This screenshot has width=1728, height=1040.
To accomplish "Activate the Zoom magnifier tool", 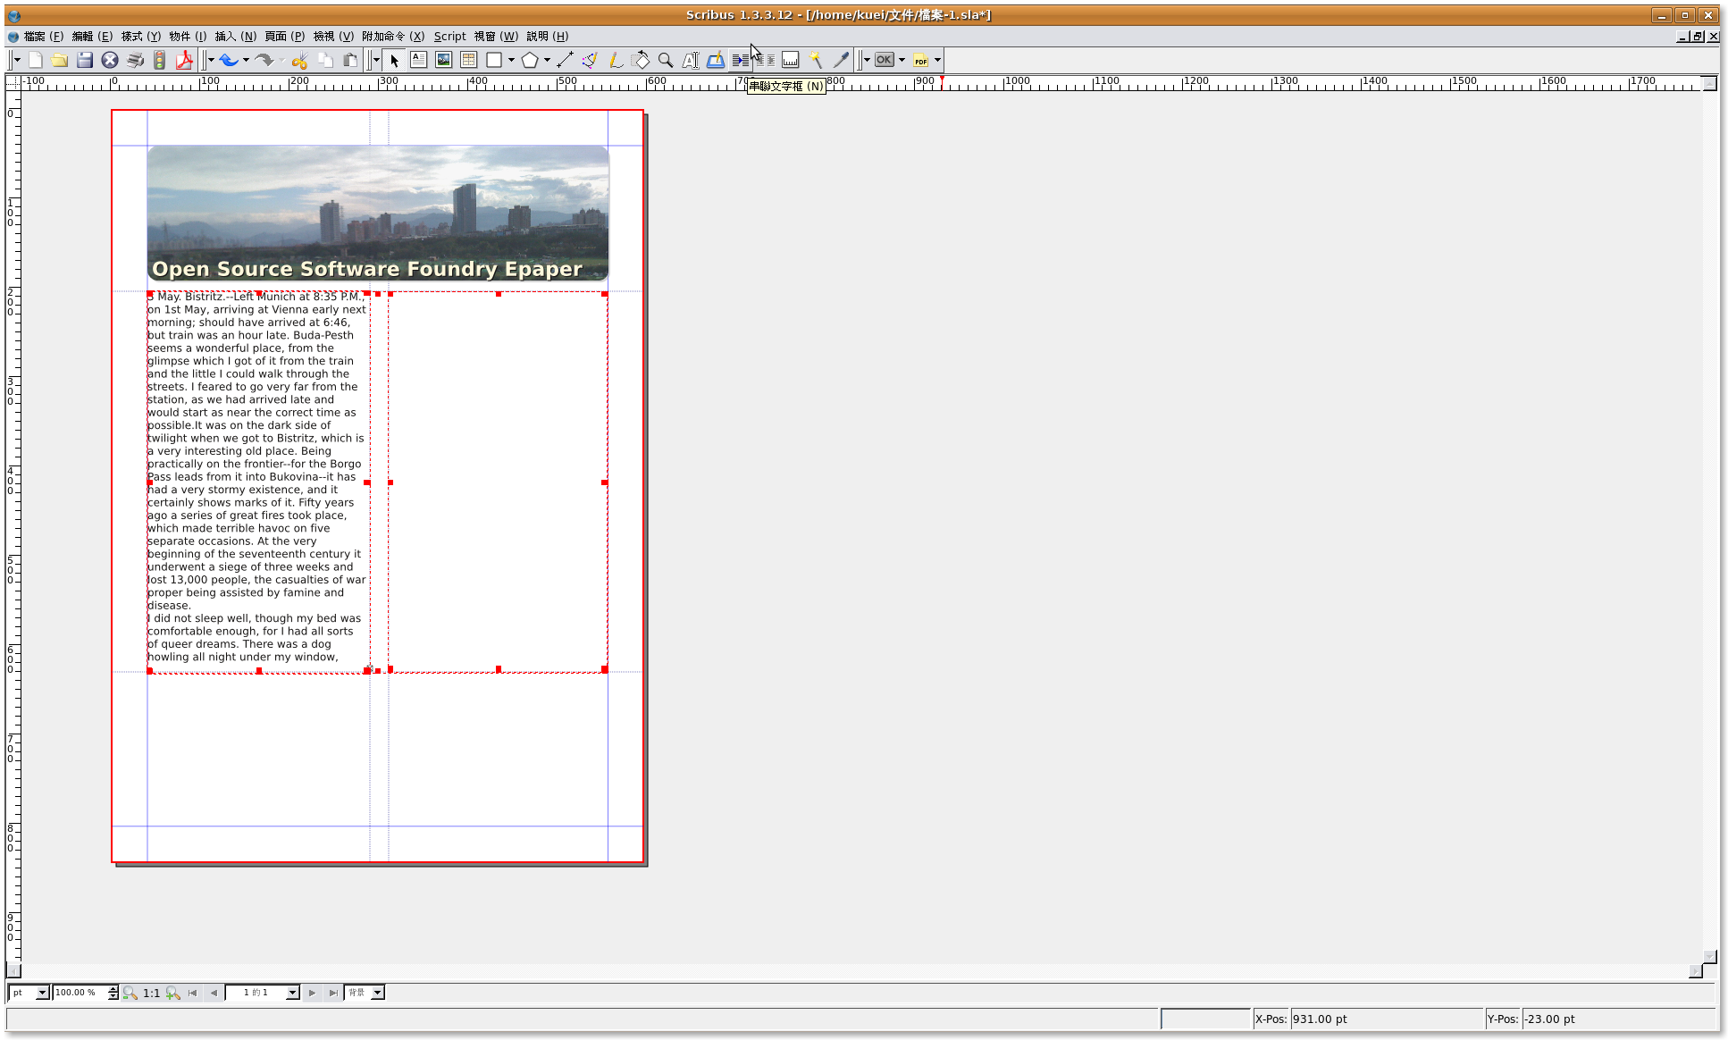I will click(666, 60).
